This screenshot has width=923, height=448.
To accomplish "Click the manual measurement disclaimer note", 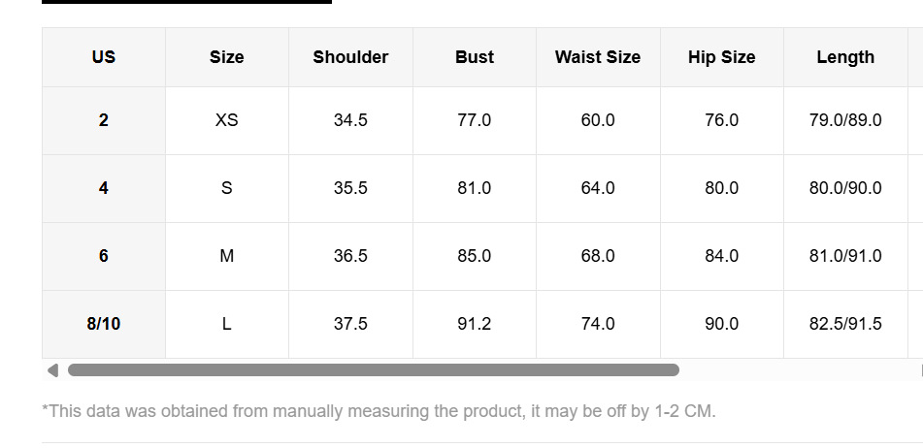I will (379, 411).
